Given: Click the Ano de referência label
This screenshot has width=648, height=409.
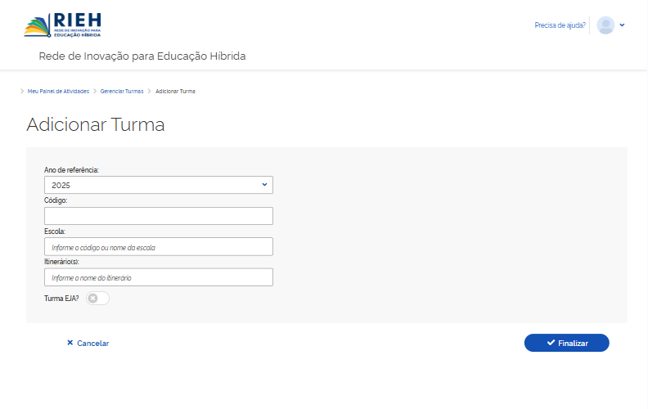Looking at the screenshot, I should [x=71, y=170].
